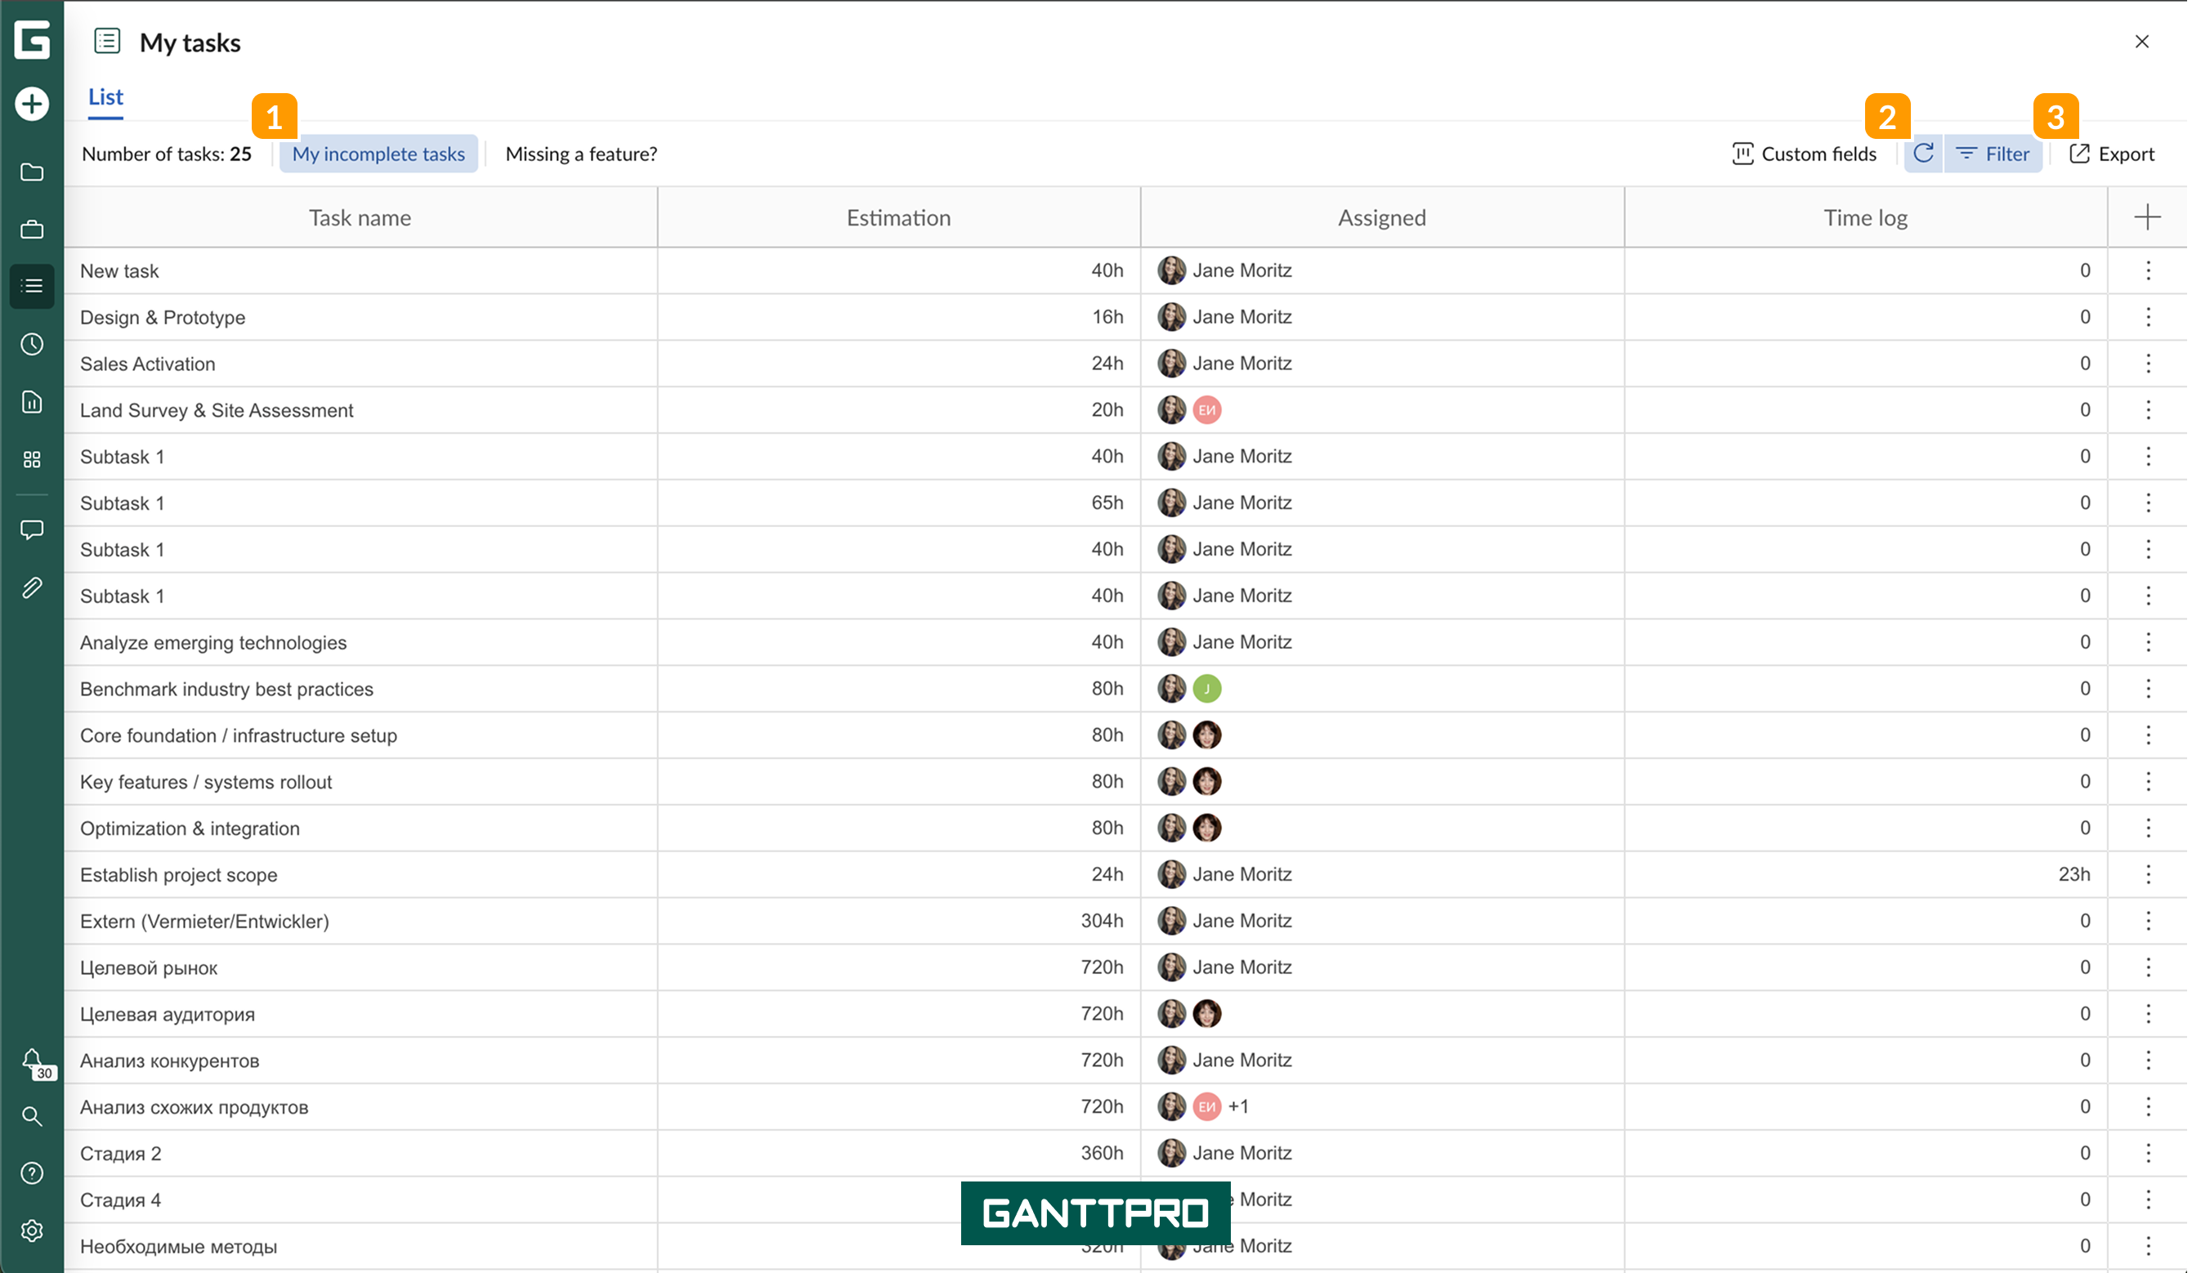Open the Establish project scope task
2192x1273 pixels.
[x=178, y=875]
